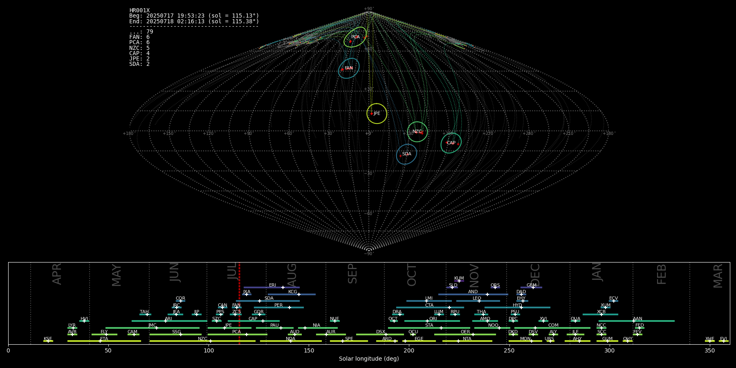Click the GEM shower bar in timeline
This screenshot has width=736, height=368.
531,287
